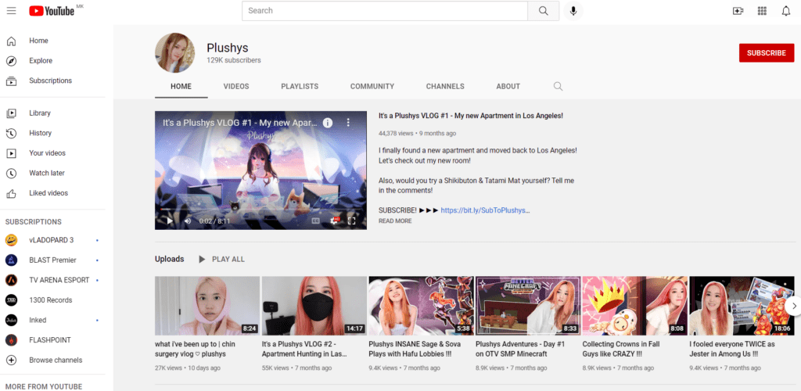Open the notifications bell

coord(785,11)
